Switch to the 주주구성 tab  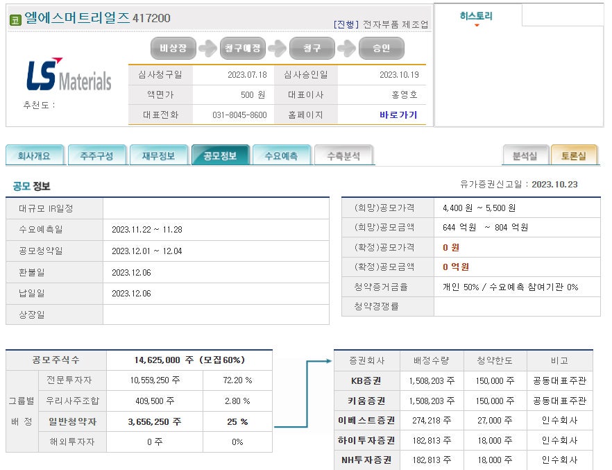point(97,156)
